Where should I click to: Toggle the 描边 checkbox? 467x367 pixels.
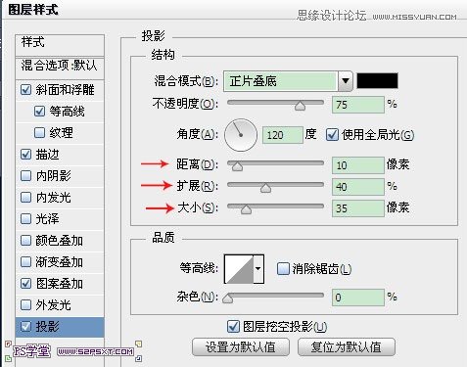tap(25, 155)
